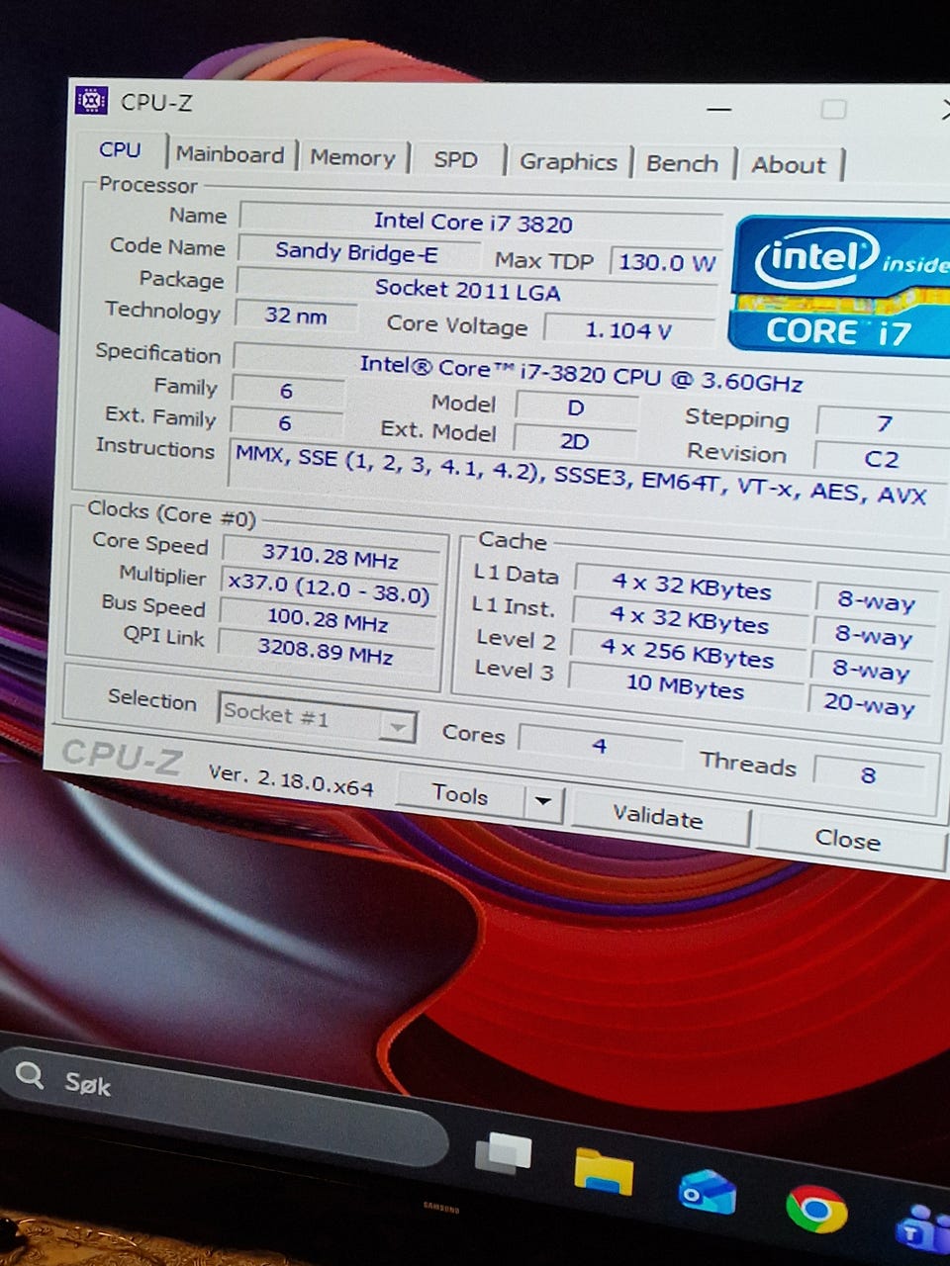Switch to the Mainboard tab
Image resolution: width=950 pixels, height=1266 pixels.
(230, 154)
